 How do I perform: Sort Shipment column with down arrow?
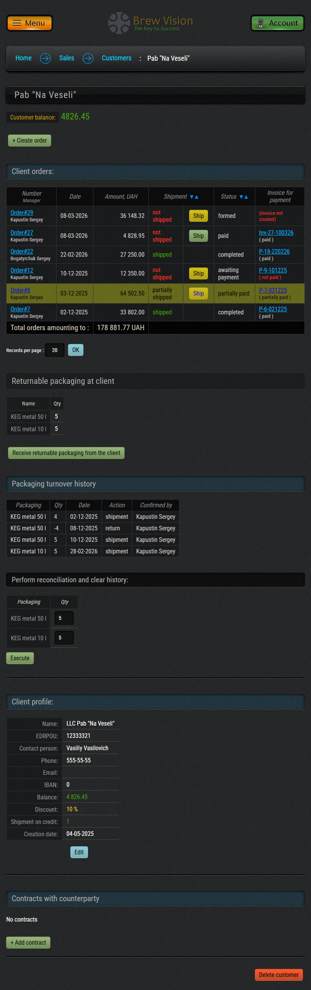point(192,197)
